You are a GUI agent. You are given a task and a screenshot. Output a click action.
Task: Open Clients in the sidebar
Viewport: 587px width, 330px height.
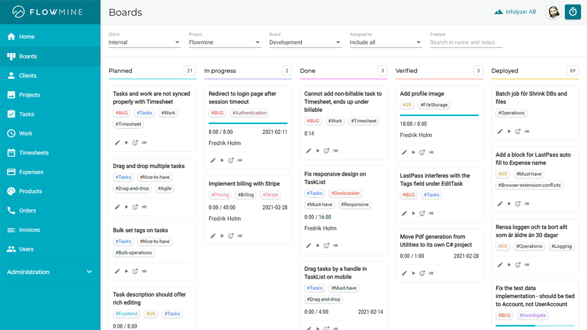50,75
